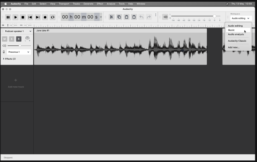
Task: Click the Audacity app menu
Action: 16,4
